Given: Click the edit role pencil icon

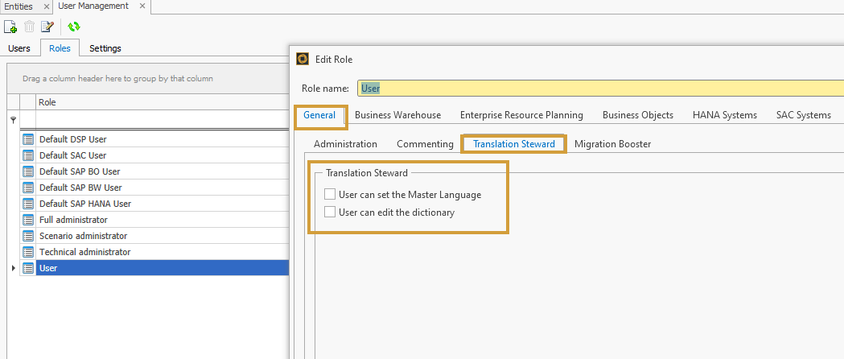Looking at the screenshot, I should (x=47, y=27).
